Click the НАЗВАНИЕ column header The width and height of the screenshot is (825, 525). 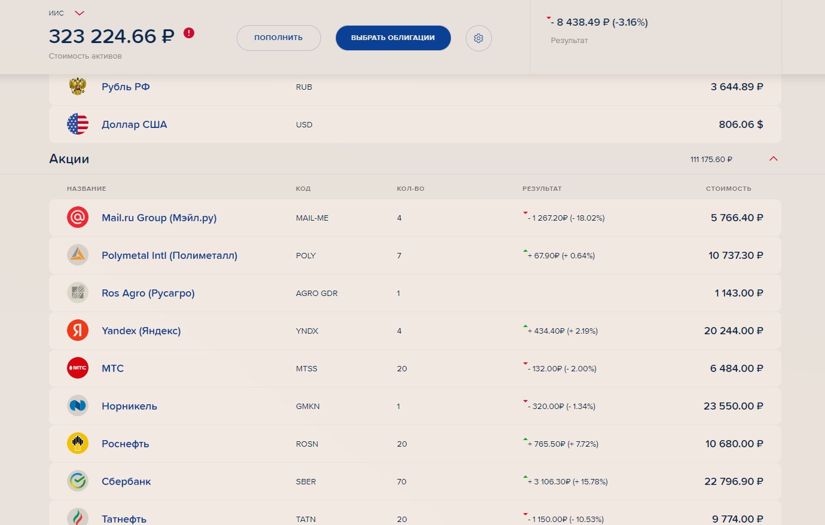click(x=87, y=188)
